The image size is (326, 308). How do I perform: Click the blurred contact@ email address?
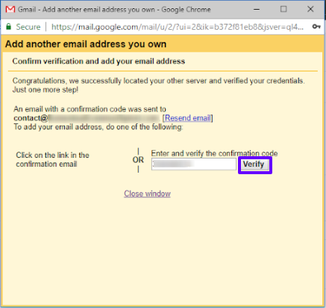click(x=87, y=118)
